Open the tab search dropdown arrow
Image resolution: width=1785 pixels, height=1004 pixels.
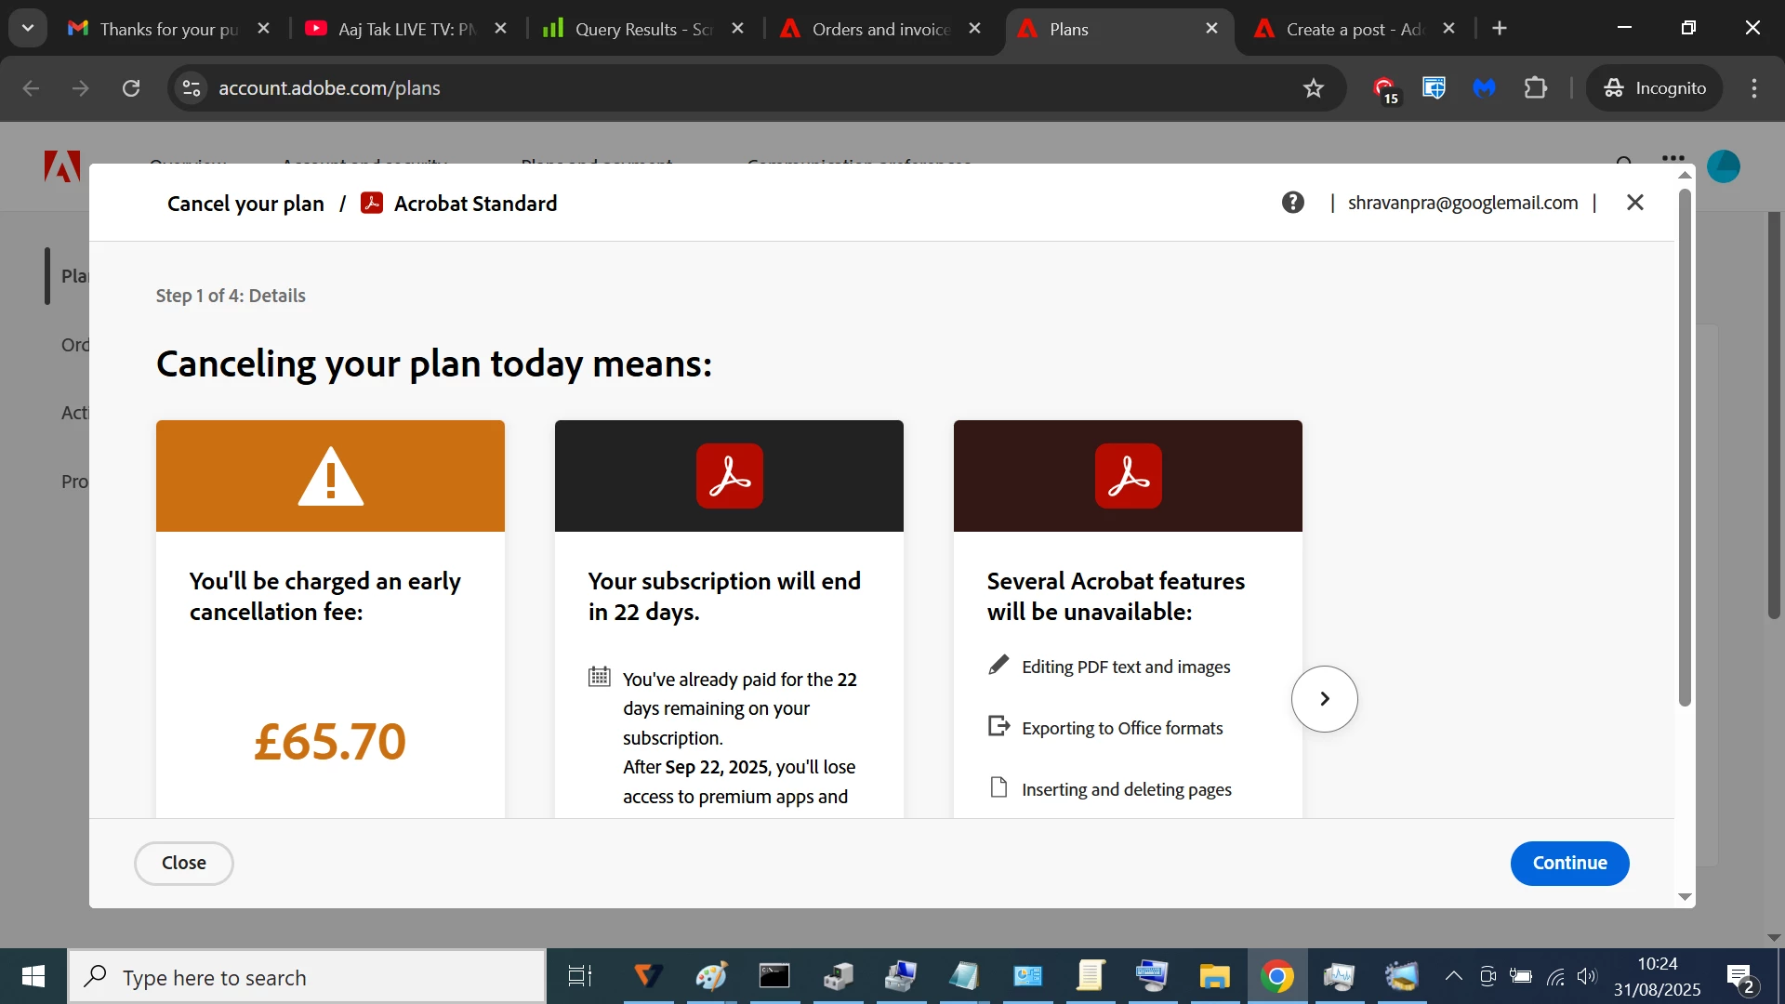click(28, 28)
